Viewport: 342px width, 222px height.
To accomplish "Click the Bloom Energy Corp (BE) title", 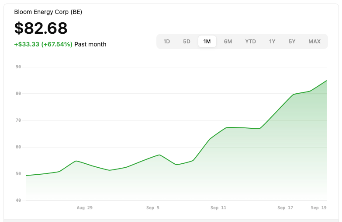I will (x=48, y=12).
